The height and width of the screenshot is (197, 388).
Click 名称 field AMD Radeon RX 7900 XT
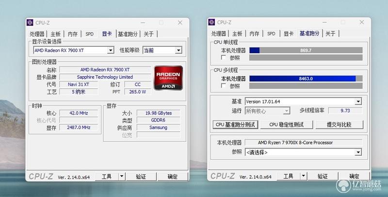(105, 70)
